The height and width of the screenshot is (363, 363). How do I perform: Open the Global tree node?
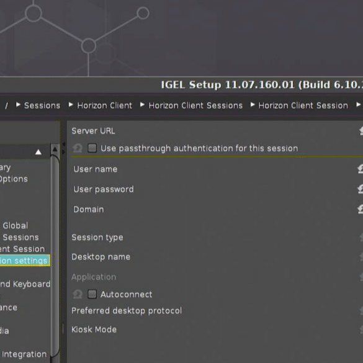16,225
